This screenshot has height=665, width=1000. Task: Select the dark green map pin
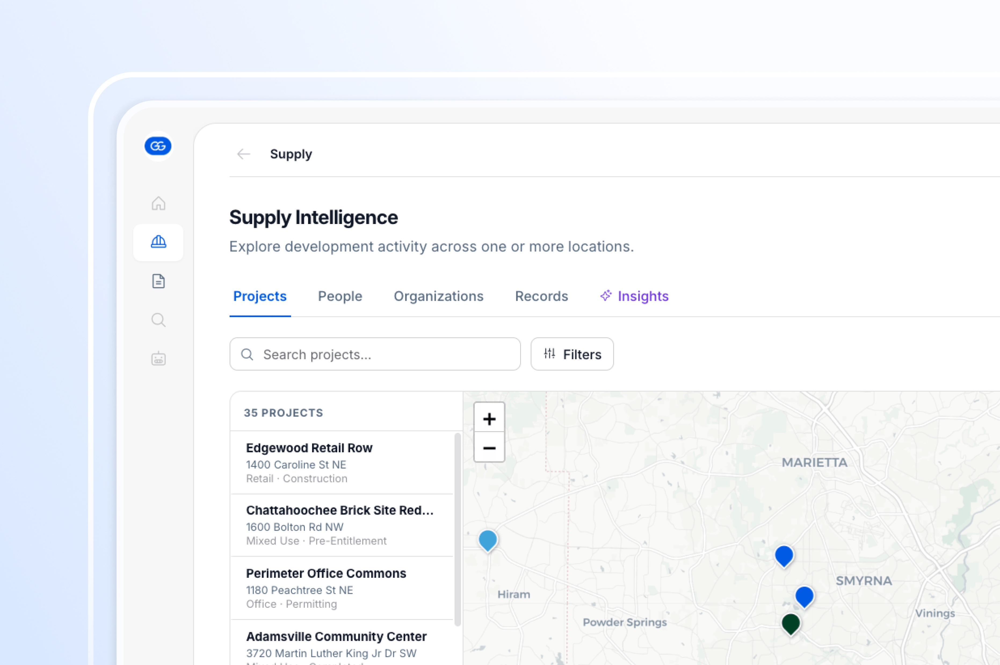(791, 624)
